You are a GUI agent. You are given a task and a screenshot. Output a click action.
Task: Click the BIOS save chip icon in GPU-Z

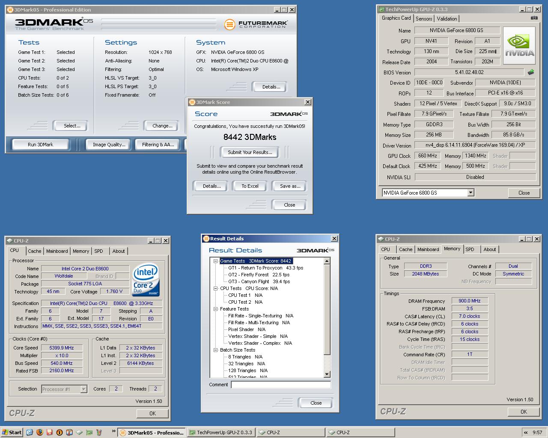(531, 72)
